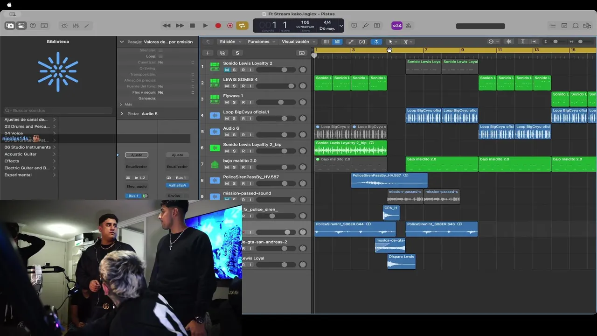Toggle the Inspector button in control bar
Viewport: 597px width, 336px height.
click(21, 26)
